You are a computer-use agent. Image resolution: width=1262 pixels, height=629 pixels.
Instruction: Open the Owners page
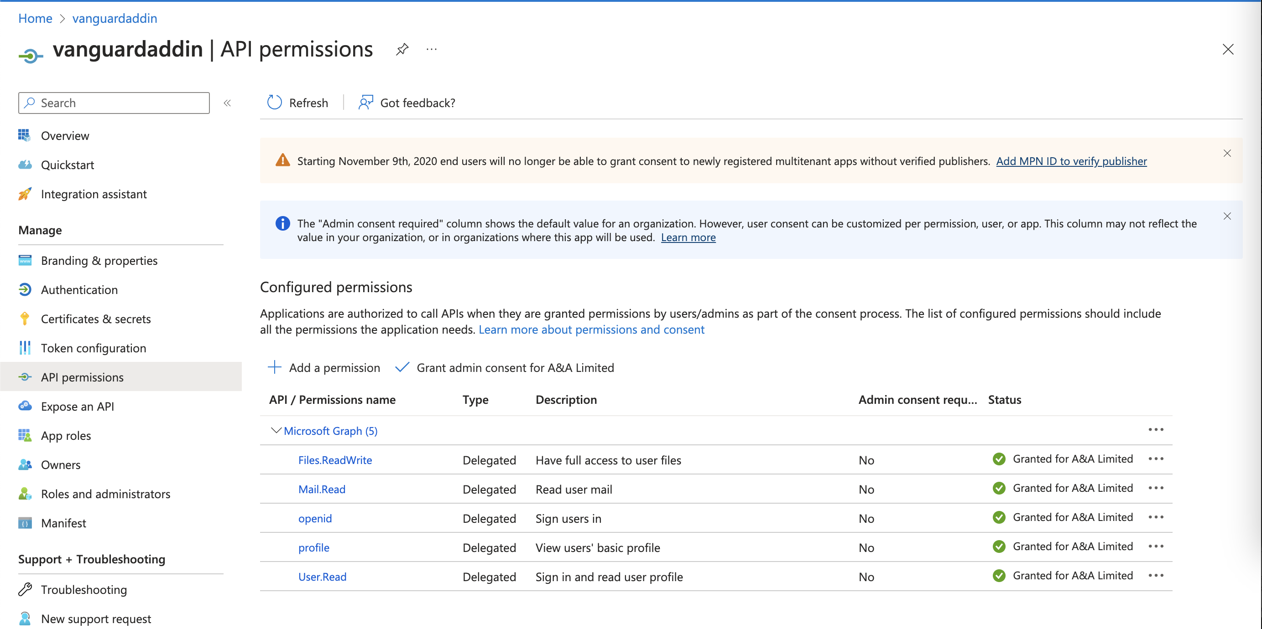pyautogui.click(x=60, y=464)
